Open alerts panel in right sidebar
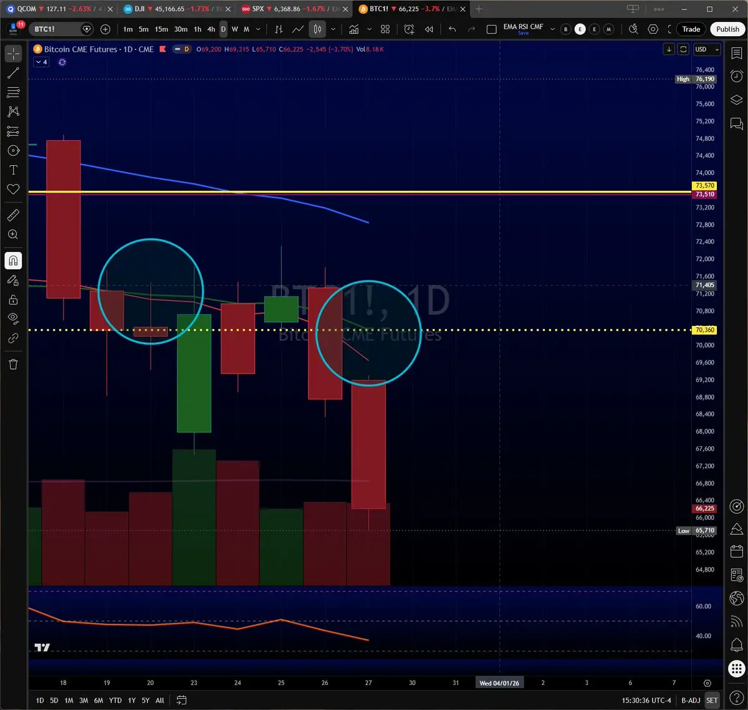Image resolution: width=748 pixels, height=710 pixels. (736, 76)
